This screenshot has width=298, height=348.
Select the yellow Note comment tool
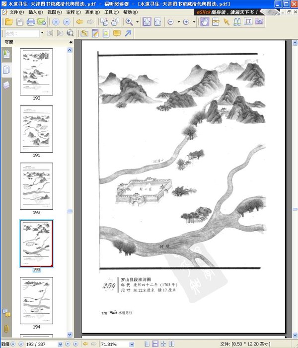tap(117, 33)
